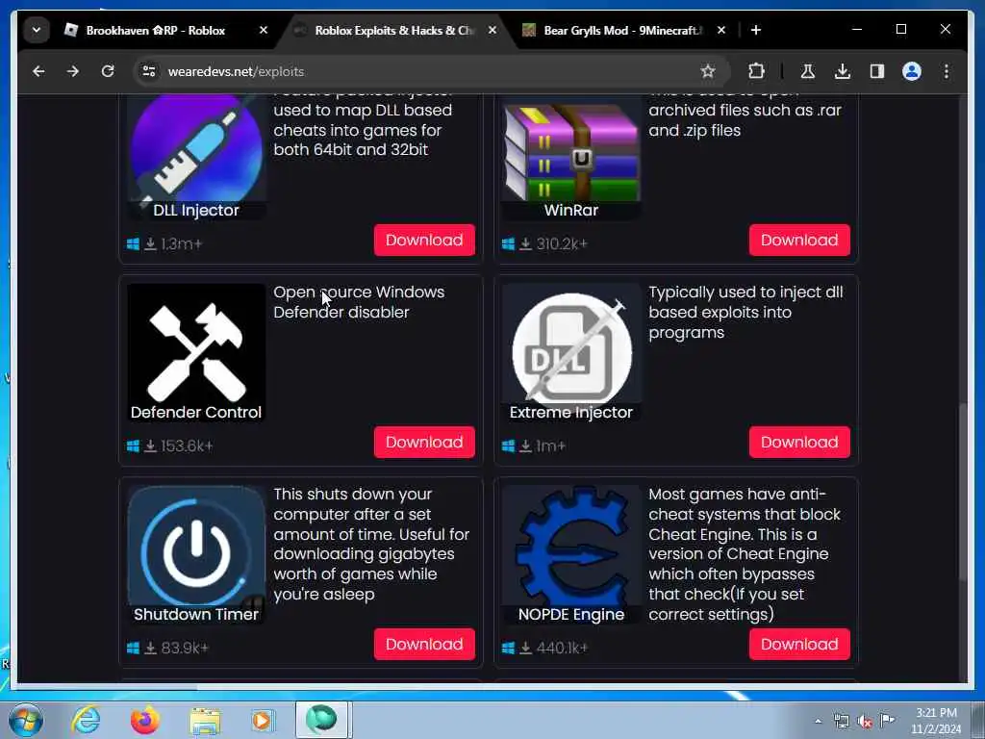Go forward in browser history
985x739 pixels.
click(73, 71)
